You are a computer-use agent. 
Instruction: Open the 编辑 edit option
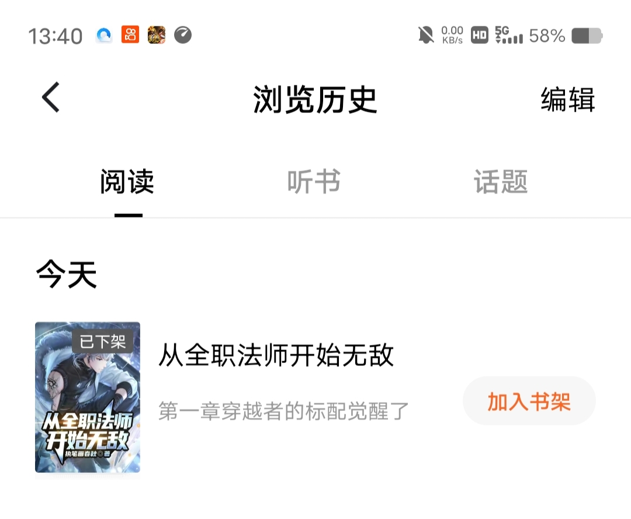click(x=567, y=99)
